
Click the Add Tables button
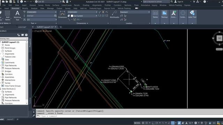[x=7, y=16]
